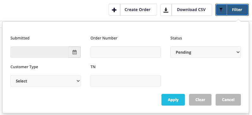The image size is (252, 115).
Task: Click the Order Number field label
Action: pyautogui.click(x=104, y=38)
